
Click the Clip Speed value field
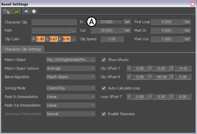pyautogui.click(x=112, y=39)
